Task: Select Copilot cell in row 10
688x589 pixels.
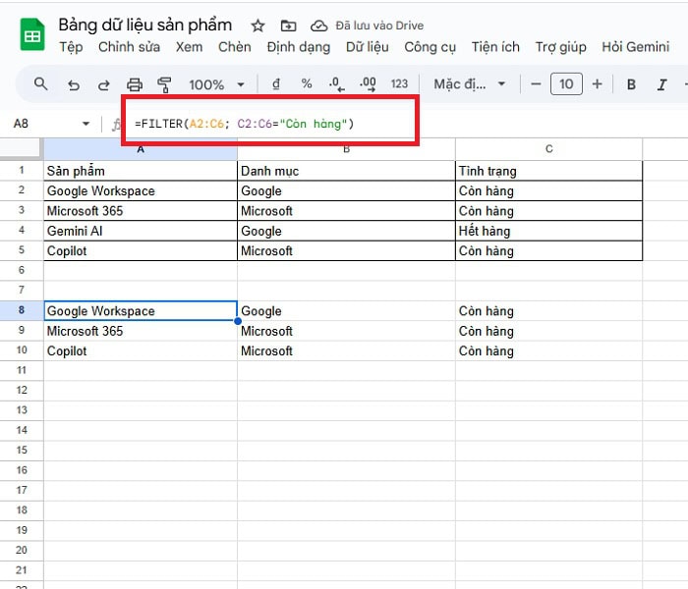Action: (x=141, y=350)
